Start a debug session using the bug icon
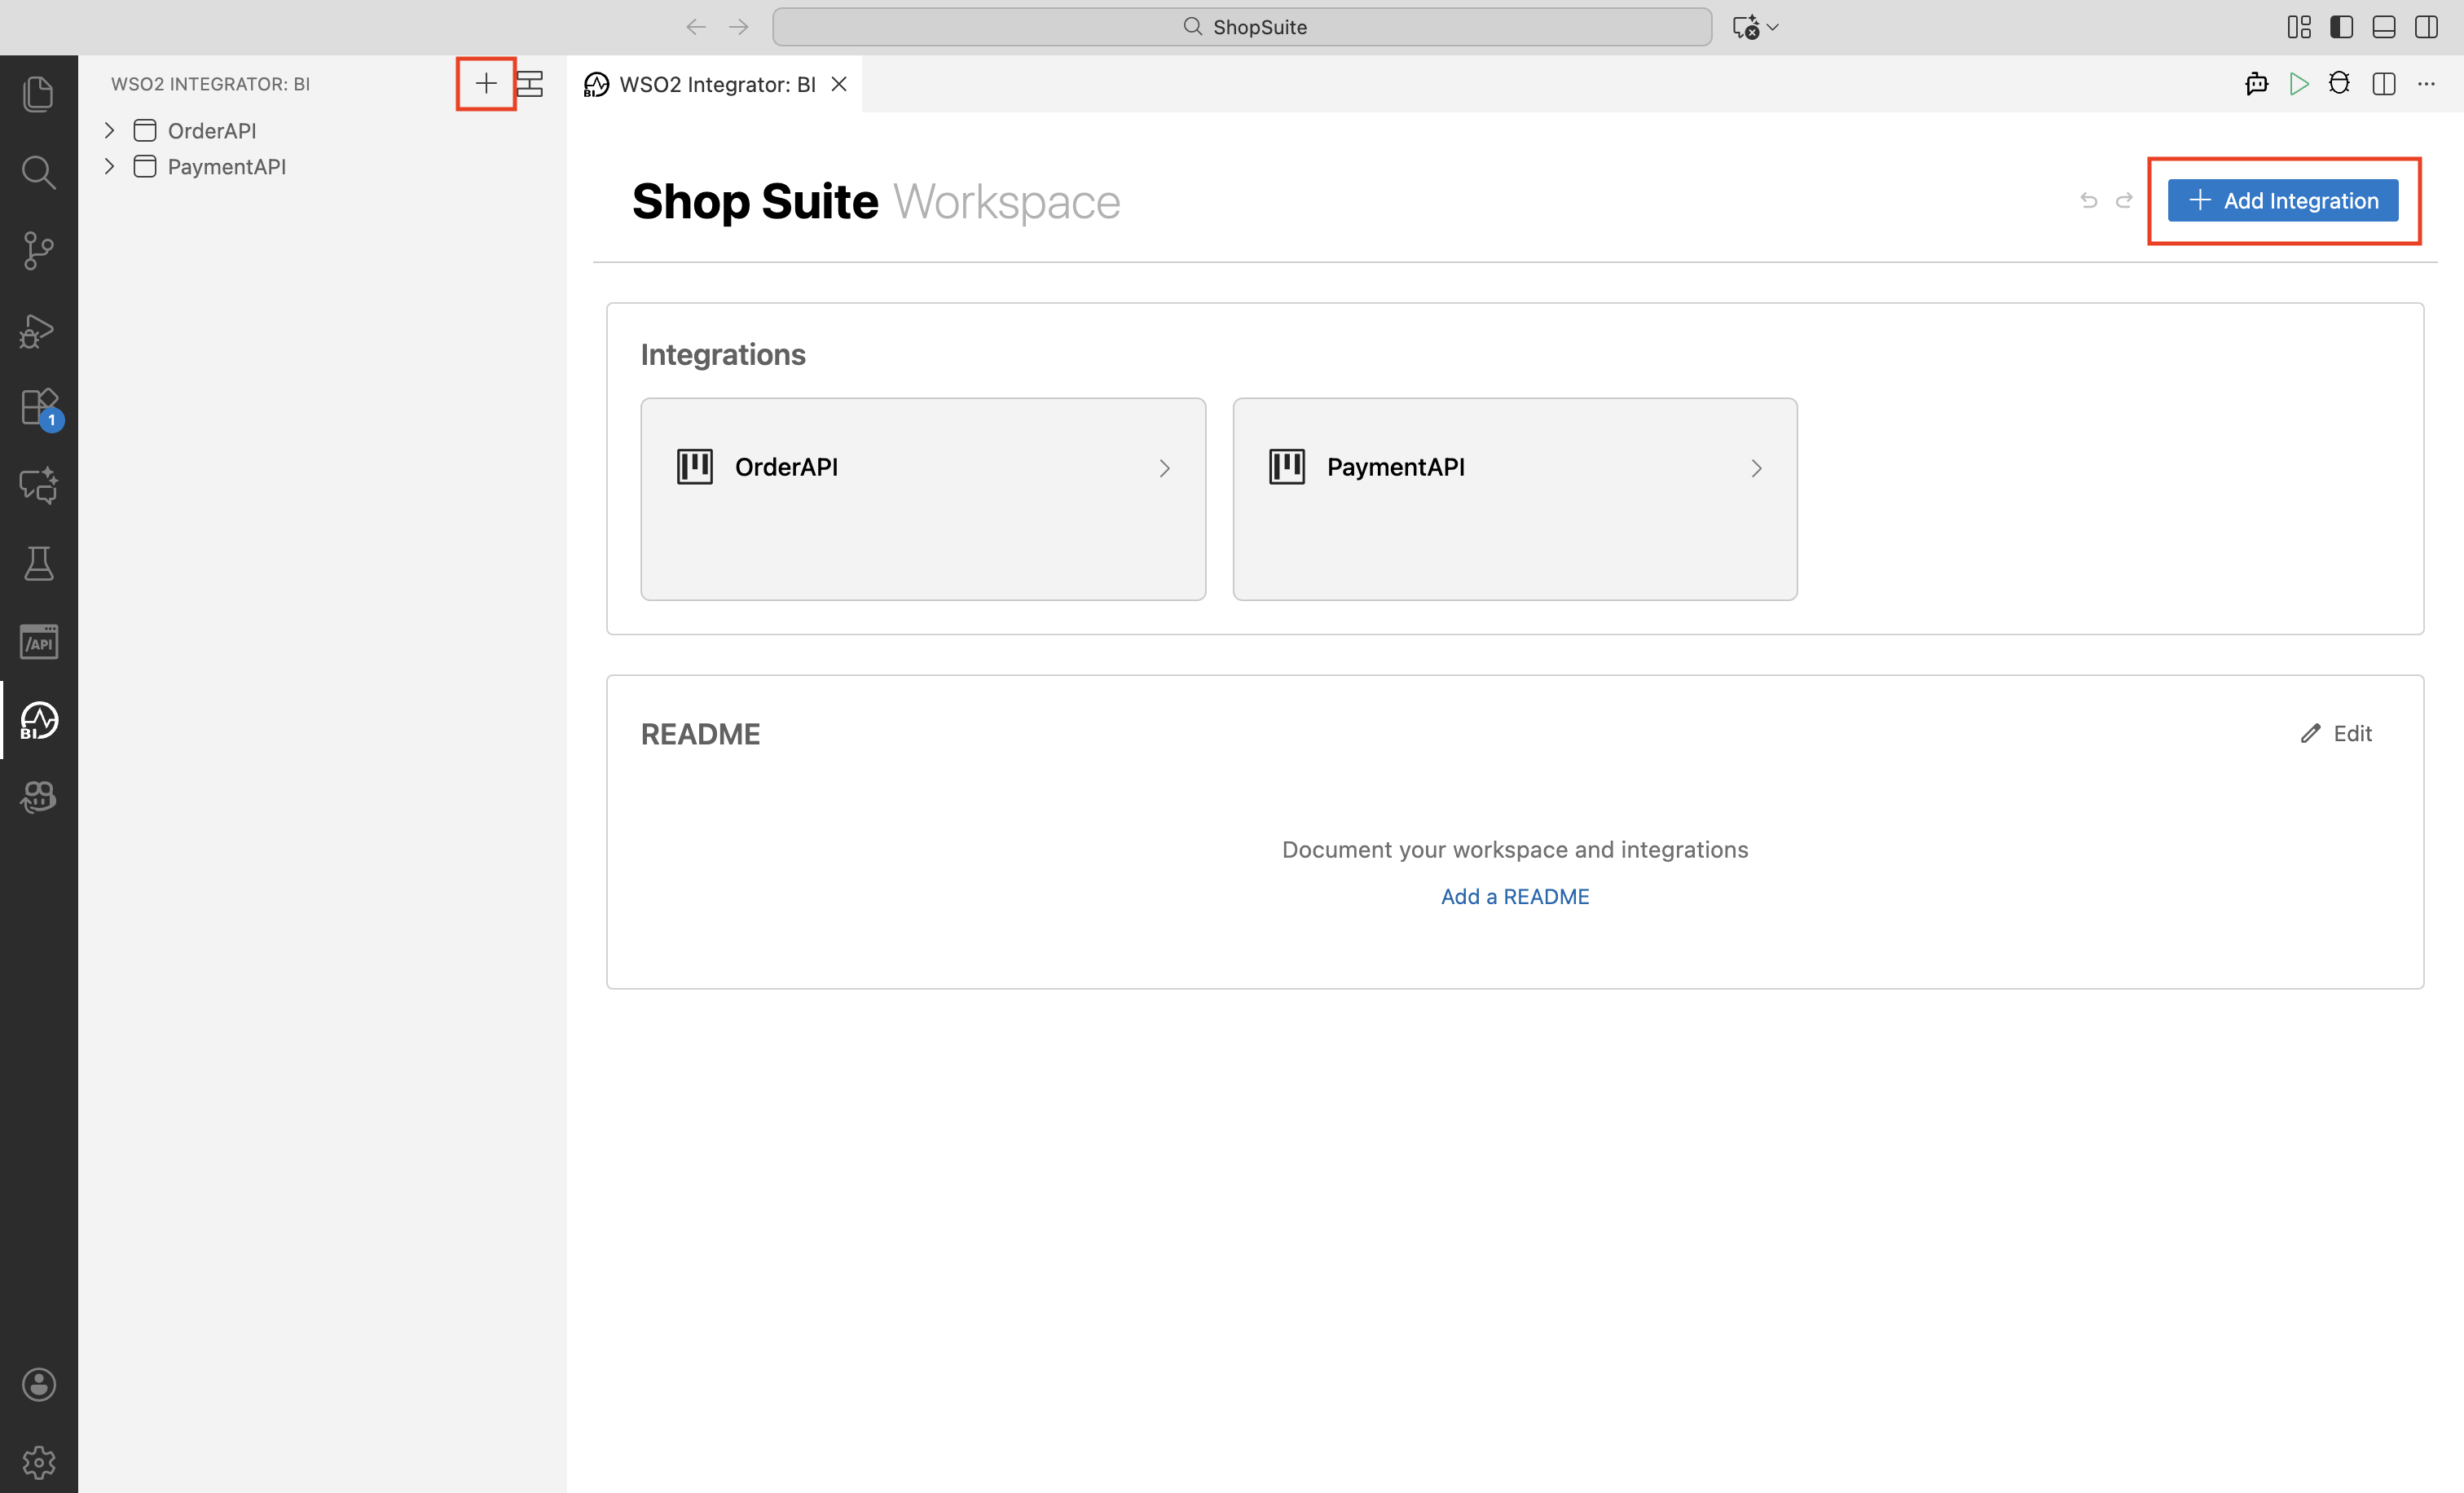Image resolution: width=2464 pixels, height=1493 pixels. 2339,84
